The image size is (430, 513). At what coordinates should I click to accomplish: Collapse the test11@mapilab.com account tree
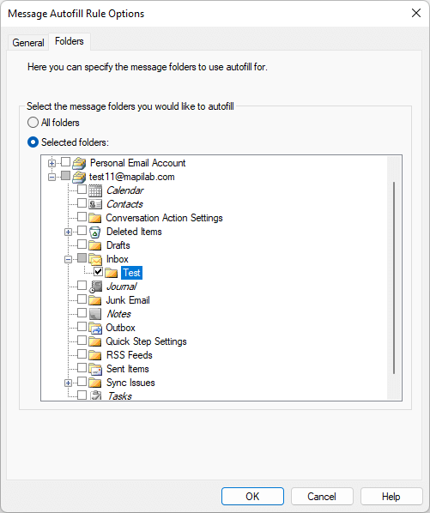click(x=51, y=177)
